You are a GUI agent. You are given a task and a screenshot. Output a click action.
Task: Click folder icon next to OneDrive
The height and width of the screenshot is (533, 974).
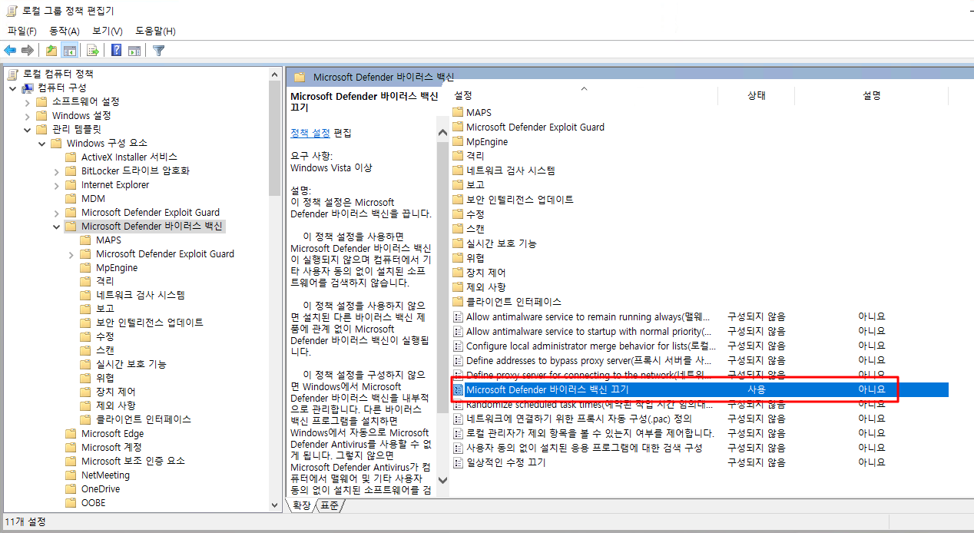point(71,488)
